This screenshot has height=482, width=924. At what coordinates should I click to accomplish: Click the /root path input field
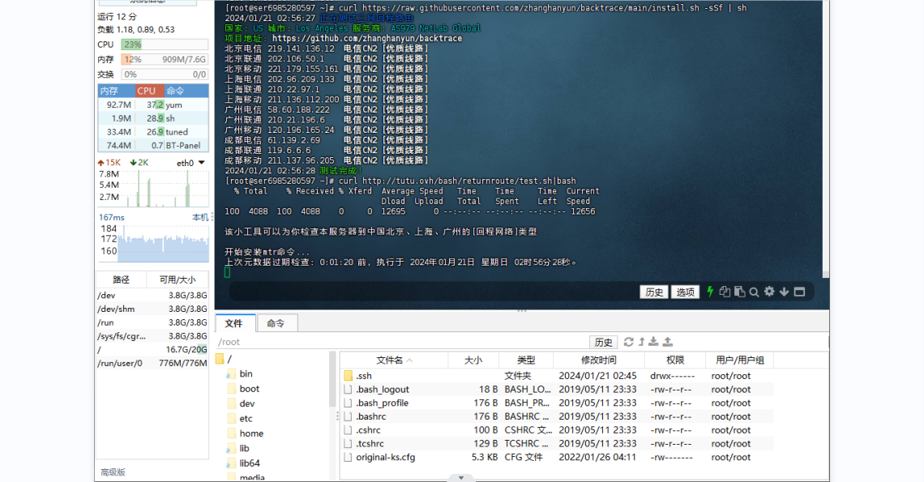pos(402,342)
